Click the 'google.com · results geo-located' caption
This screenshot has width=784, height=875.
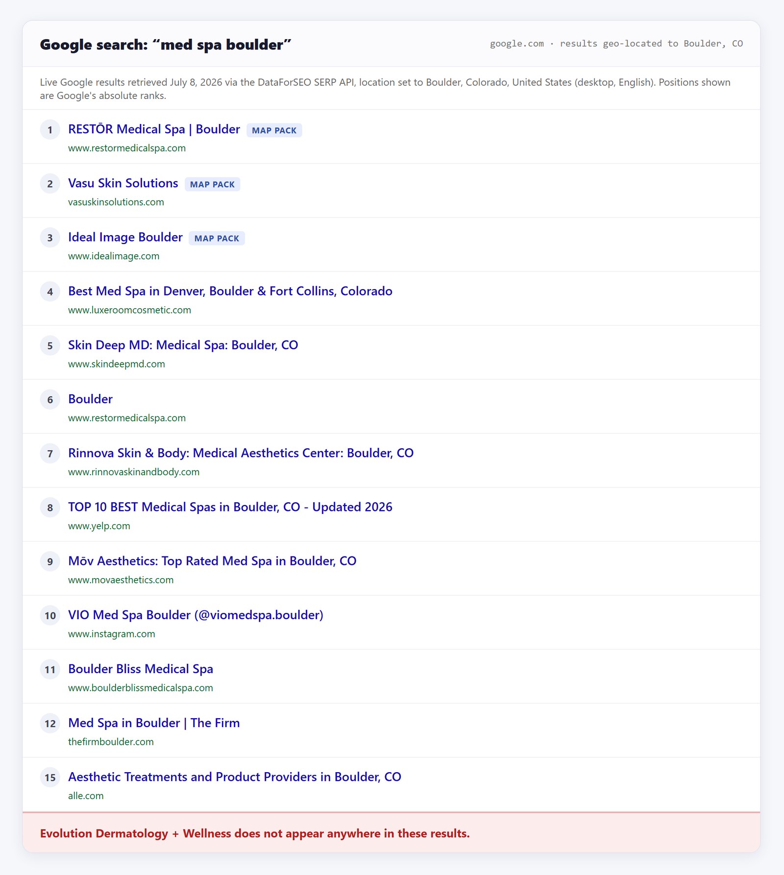[x=616, y=44]
